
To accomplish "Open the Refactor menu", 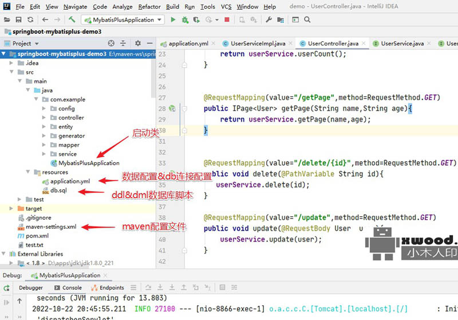I will [x=149, y=6].
